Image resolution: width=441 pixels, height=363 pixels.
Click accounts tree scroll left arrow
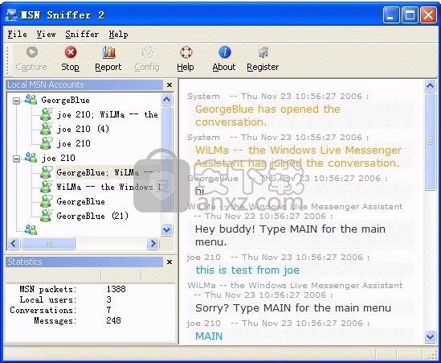(x=14, y=244)
